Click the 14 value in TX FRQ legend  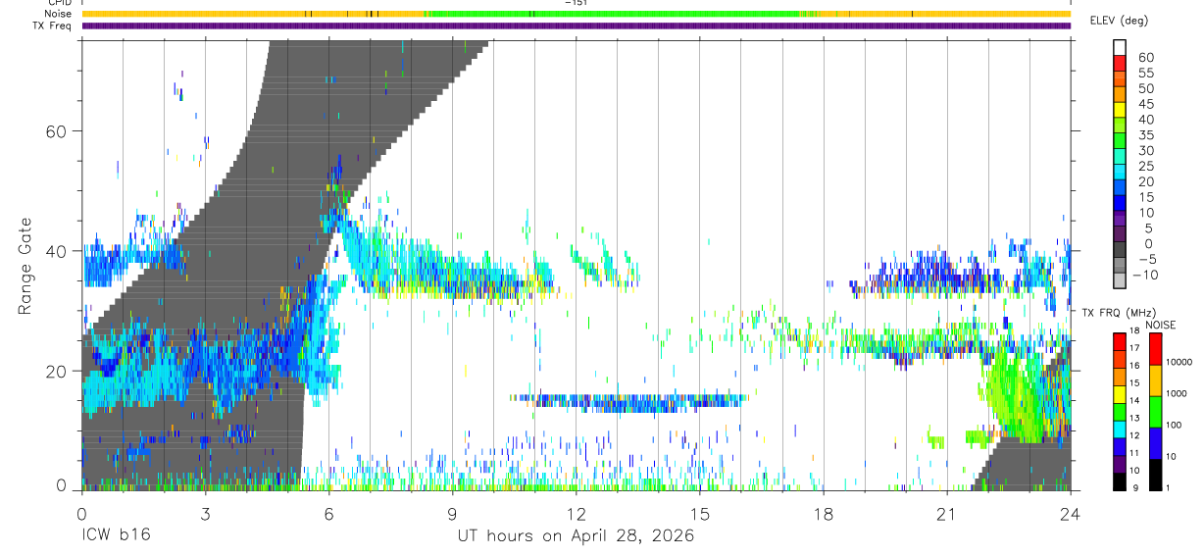[1134, 401]
